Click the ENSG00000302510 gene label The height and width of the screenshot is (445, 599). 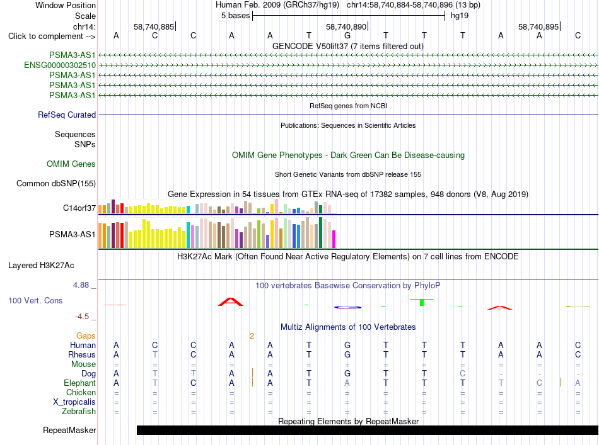click(60, 65)
